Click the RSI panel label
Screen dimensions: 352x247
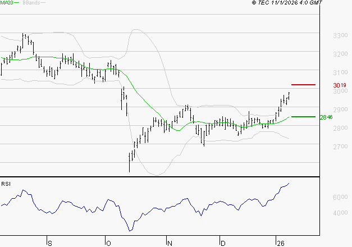point(6,184)
